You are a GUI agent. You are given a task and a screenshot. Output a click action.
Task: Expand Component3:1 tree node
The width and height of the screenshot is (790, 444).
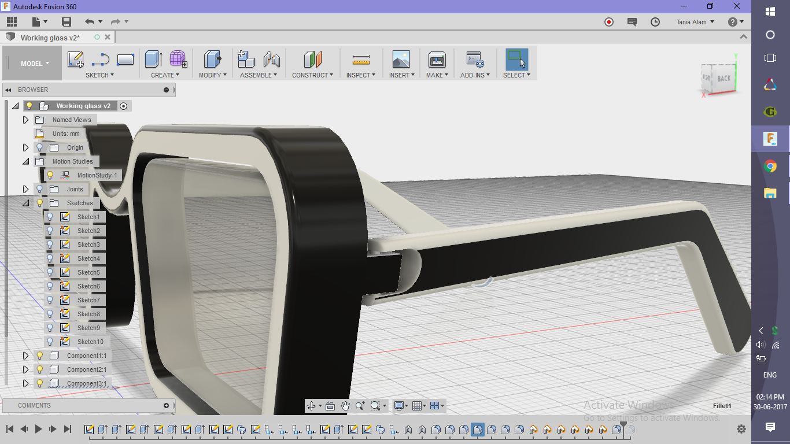click(x=25, y=383)
